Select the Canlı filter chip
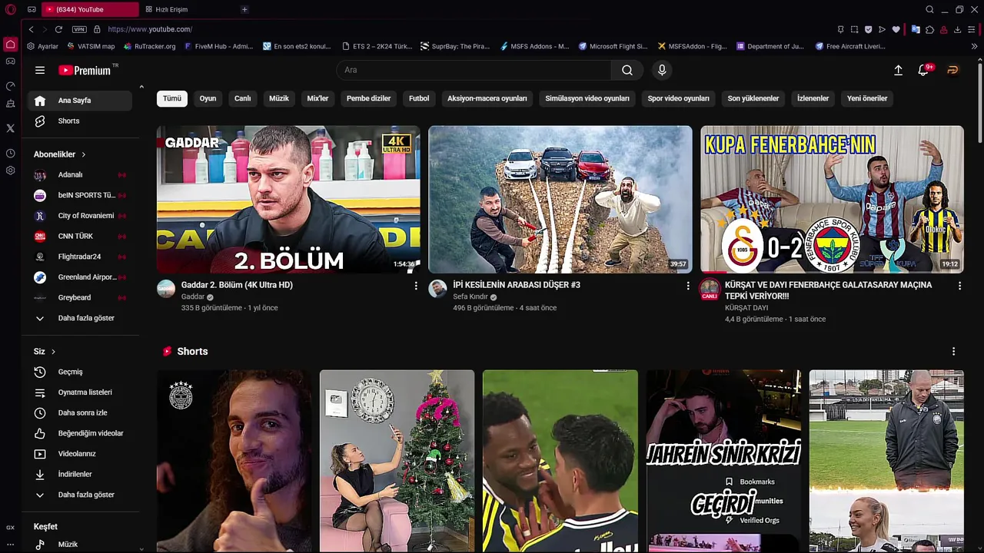984x553 pixels. point(242,98)
